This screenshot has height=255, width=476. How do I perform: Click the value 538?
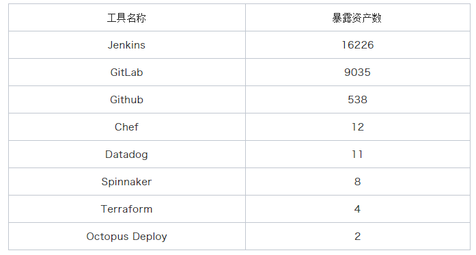tap(358, 100)
